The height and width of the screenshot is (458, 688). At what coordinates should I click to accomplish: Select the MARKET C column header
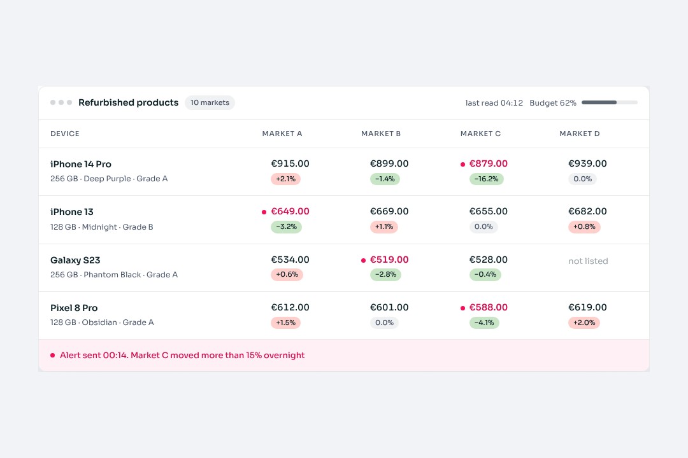480,134
